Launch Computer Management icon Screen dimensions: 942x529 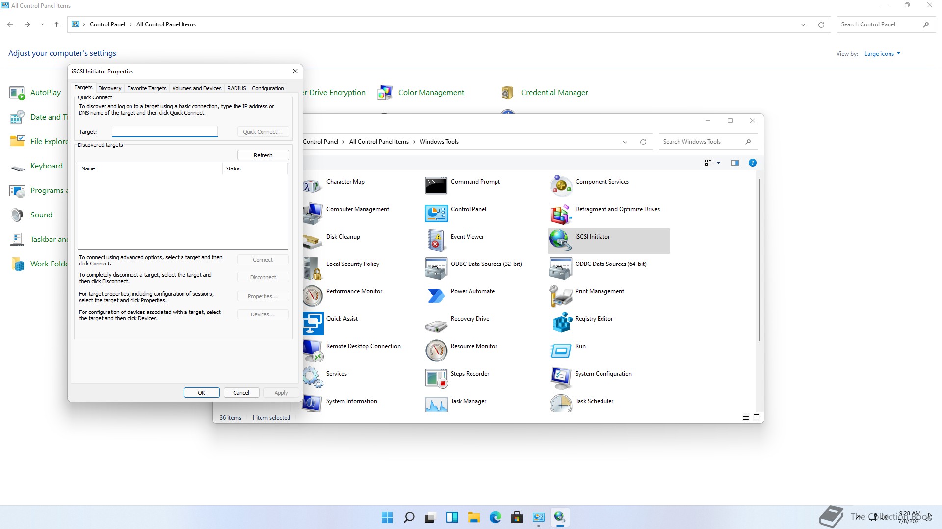point(313,214)
